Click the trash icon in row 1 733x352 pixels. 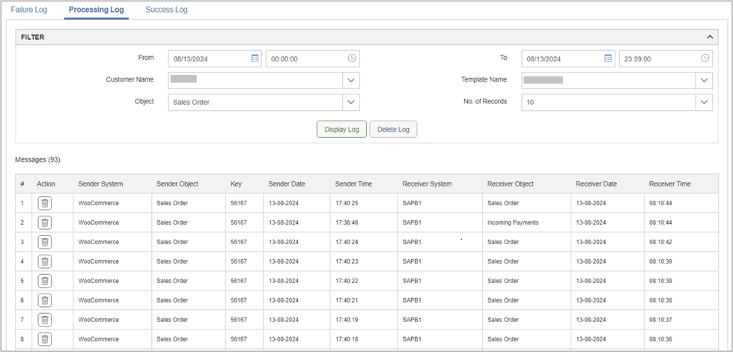[45, 203]
